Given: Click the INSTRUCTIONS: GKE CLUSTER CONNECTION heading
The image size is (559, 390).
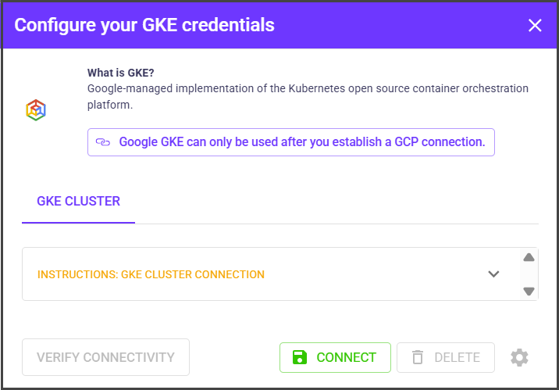Looking at the screenshot, I should click(x=151, y=274).
